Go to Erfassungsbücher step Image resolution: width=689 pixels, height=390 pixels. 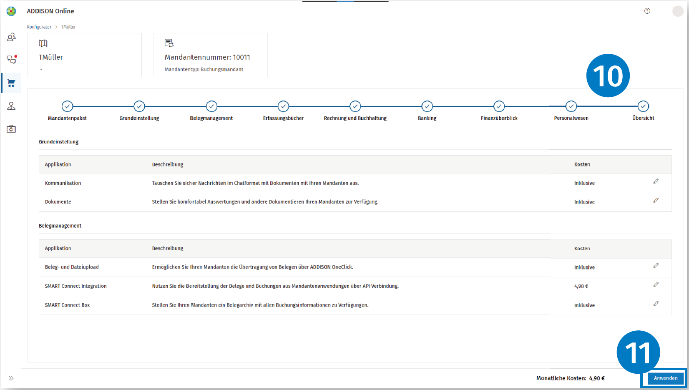[283, 106]
